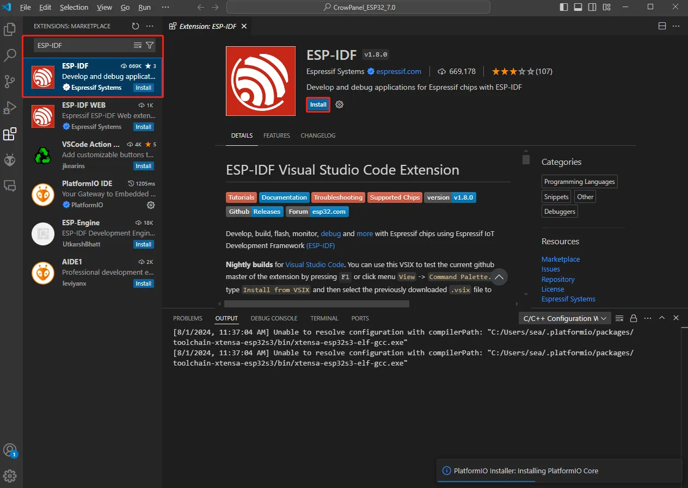Expand the overflow menu ellipsis in menu bar
Viewport: 688px width, 488px height.
[x=165, y=8]
